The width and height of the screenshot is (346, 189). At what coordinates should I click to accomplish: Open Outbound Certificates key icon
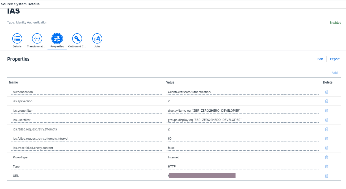(77, 38)
